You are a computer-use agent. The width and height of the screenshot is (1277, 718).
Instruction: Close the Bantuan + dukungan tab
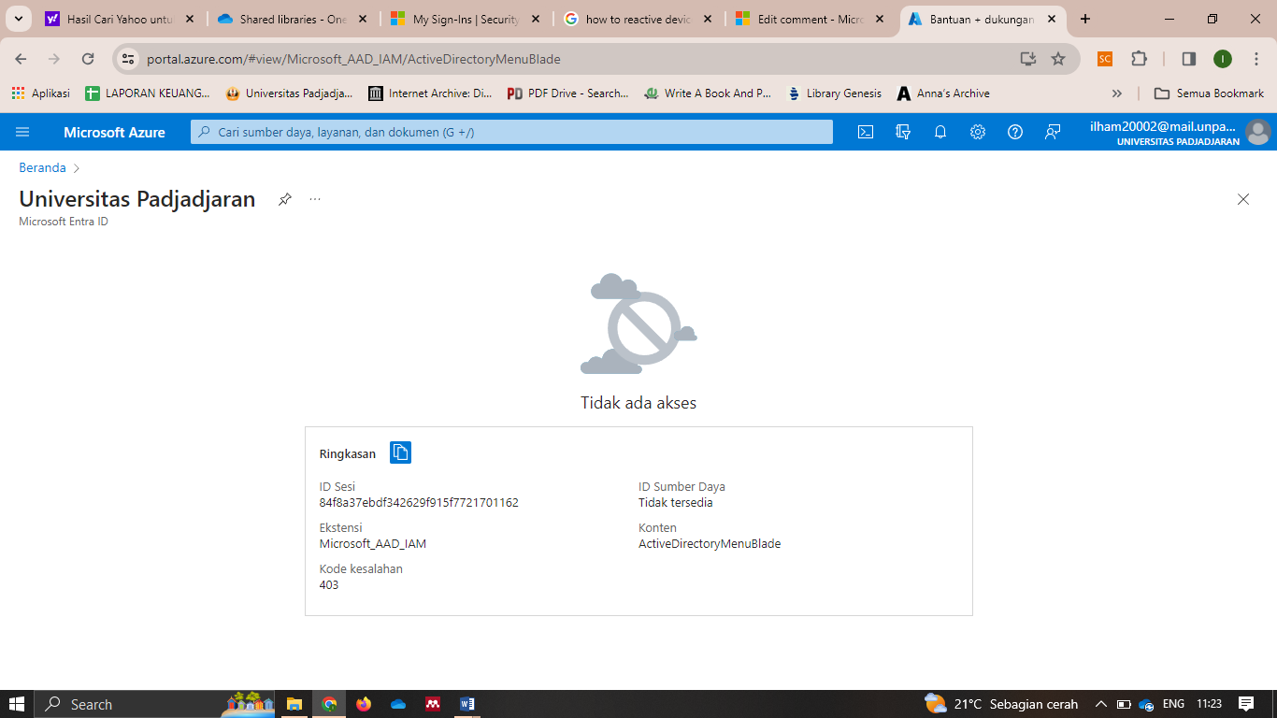pyautogui.click(x=1052, y=19)
